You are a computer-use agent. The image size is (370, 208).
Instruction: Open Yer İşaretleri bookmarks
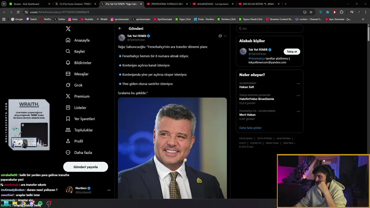[80, 119]
